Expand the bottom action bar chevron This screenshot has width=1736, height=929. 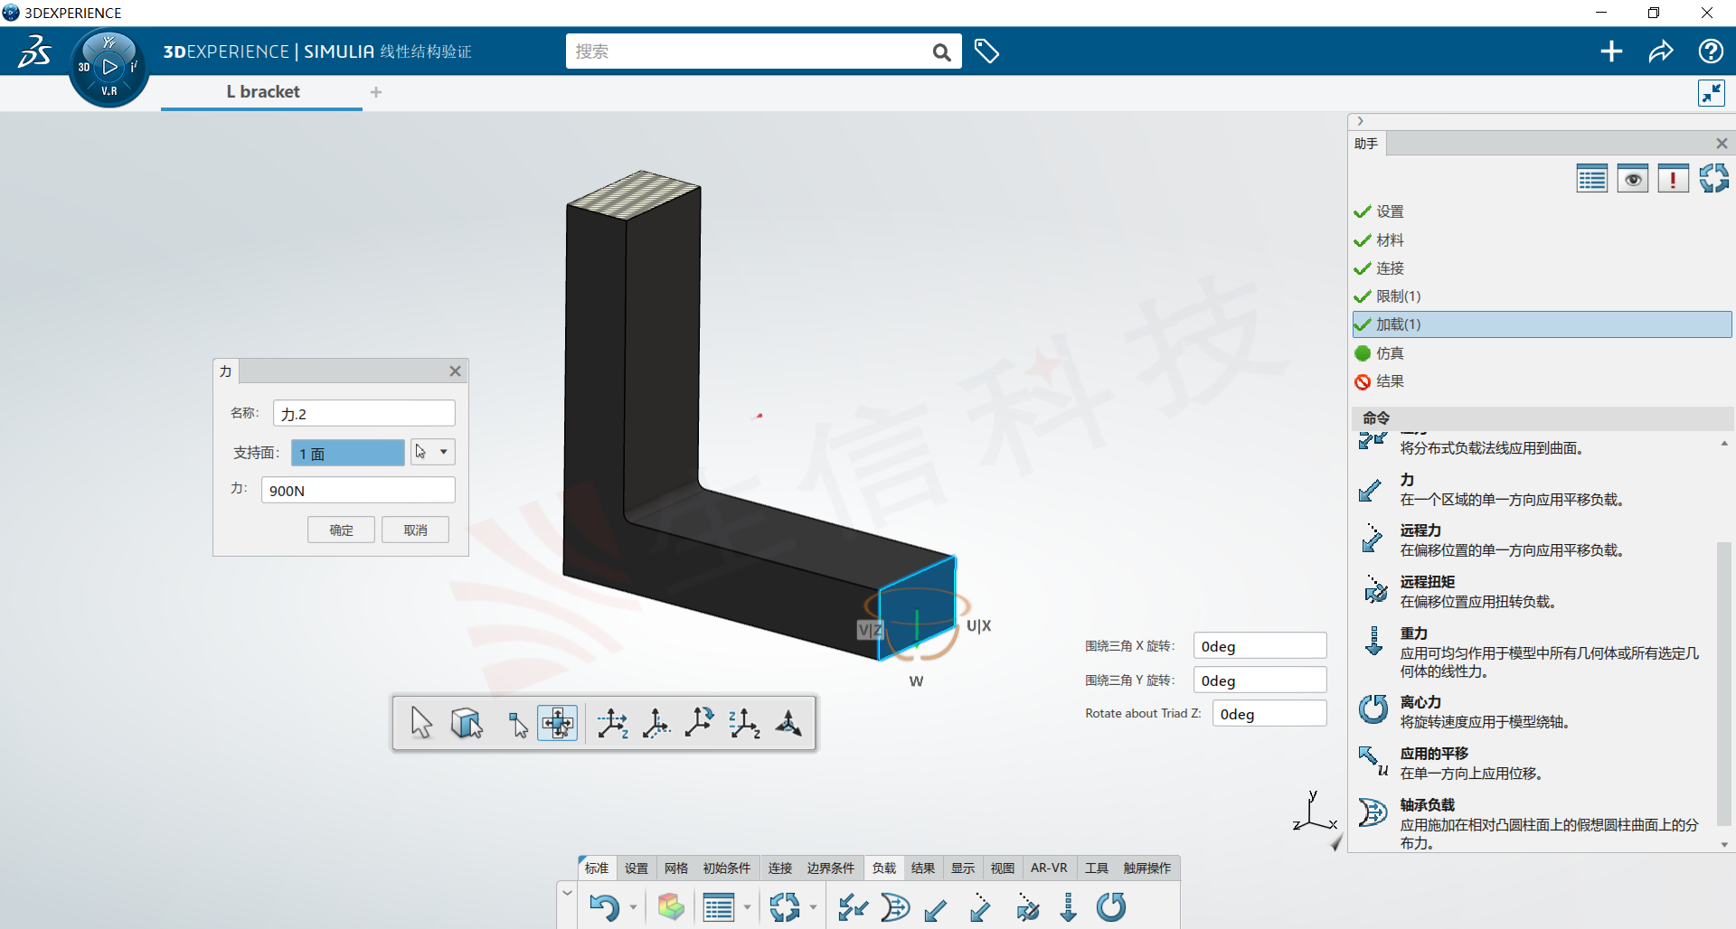point(568,893)
